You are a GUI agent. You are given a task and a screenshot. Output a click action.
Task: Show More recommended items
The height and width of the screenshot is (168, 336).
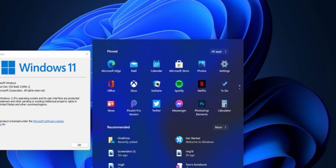click(x=220, y=127)
